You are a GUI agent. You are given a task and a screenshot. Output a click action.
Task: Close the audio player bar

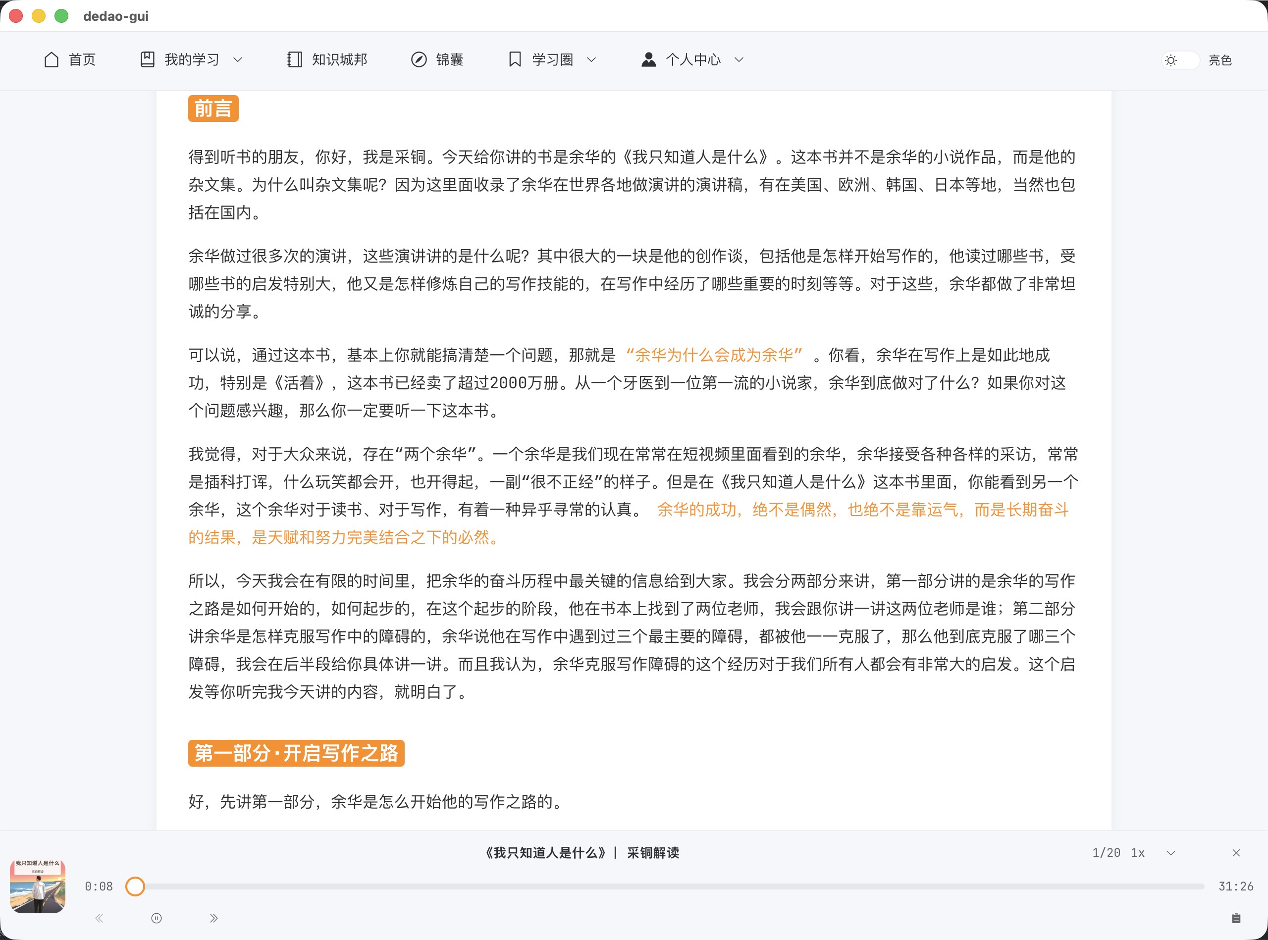tap(1236, 852)
